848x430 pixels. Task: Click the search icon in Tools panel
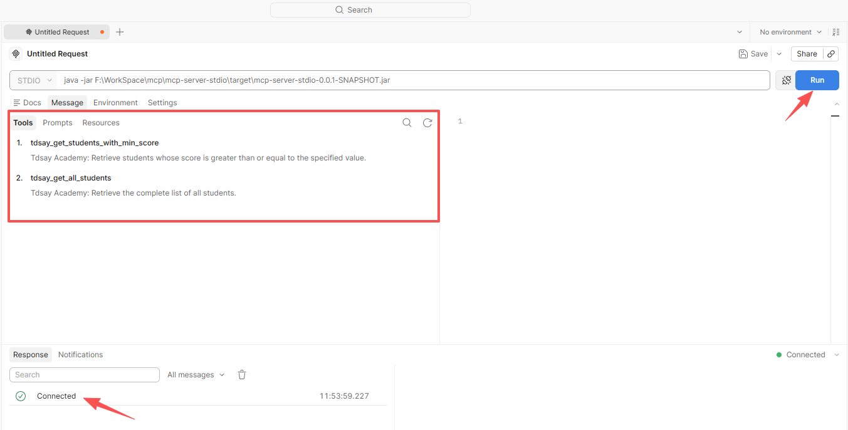(407, 123)
